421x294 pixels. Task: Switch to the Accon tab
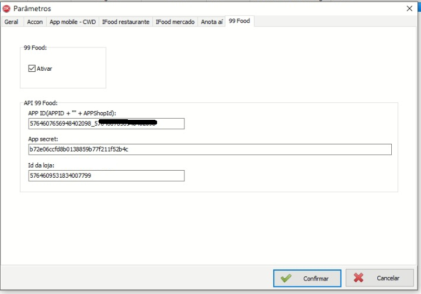click(x=35, y=22)
